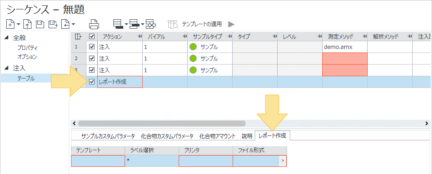
Task: Click the scrollbar right arrow
Action: point(427,123)
